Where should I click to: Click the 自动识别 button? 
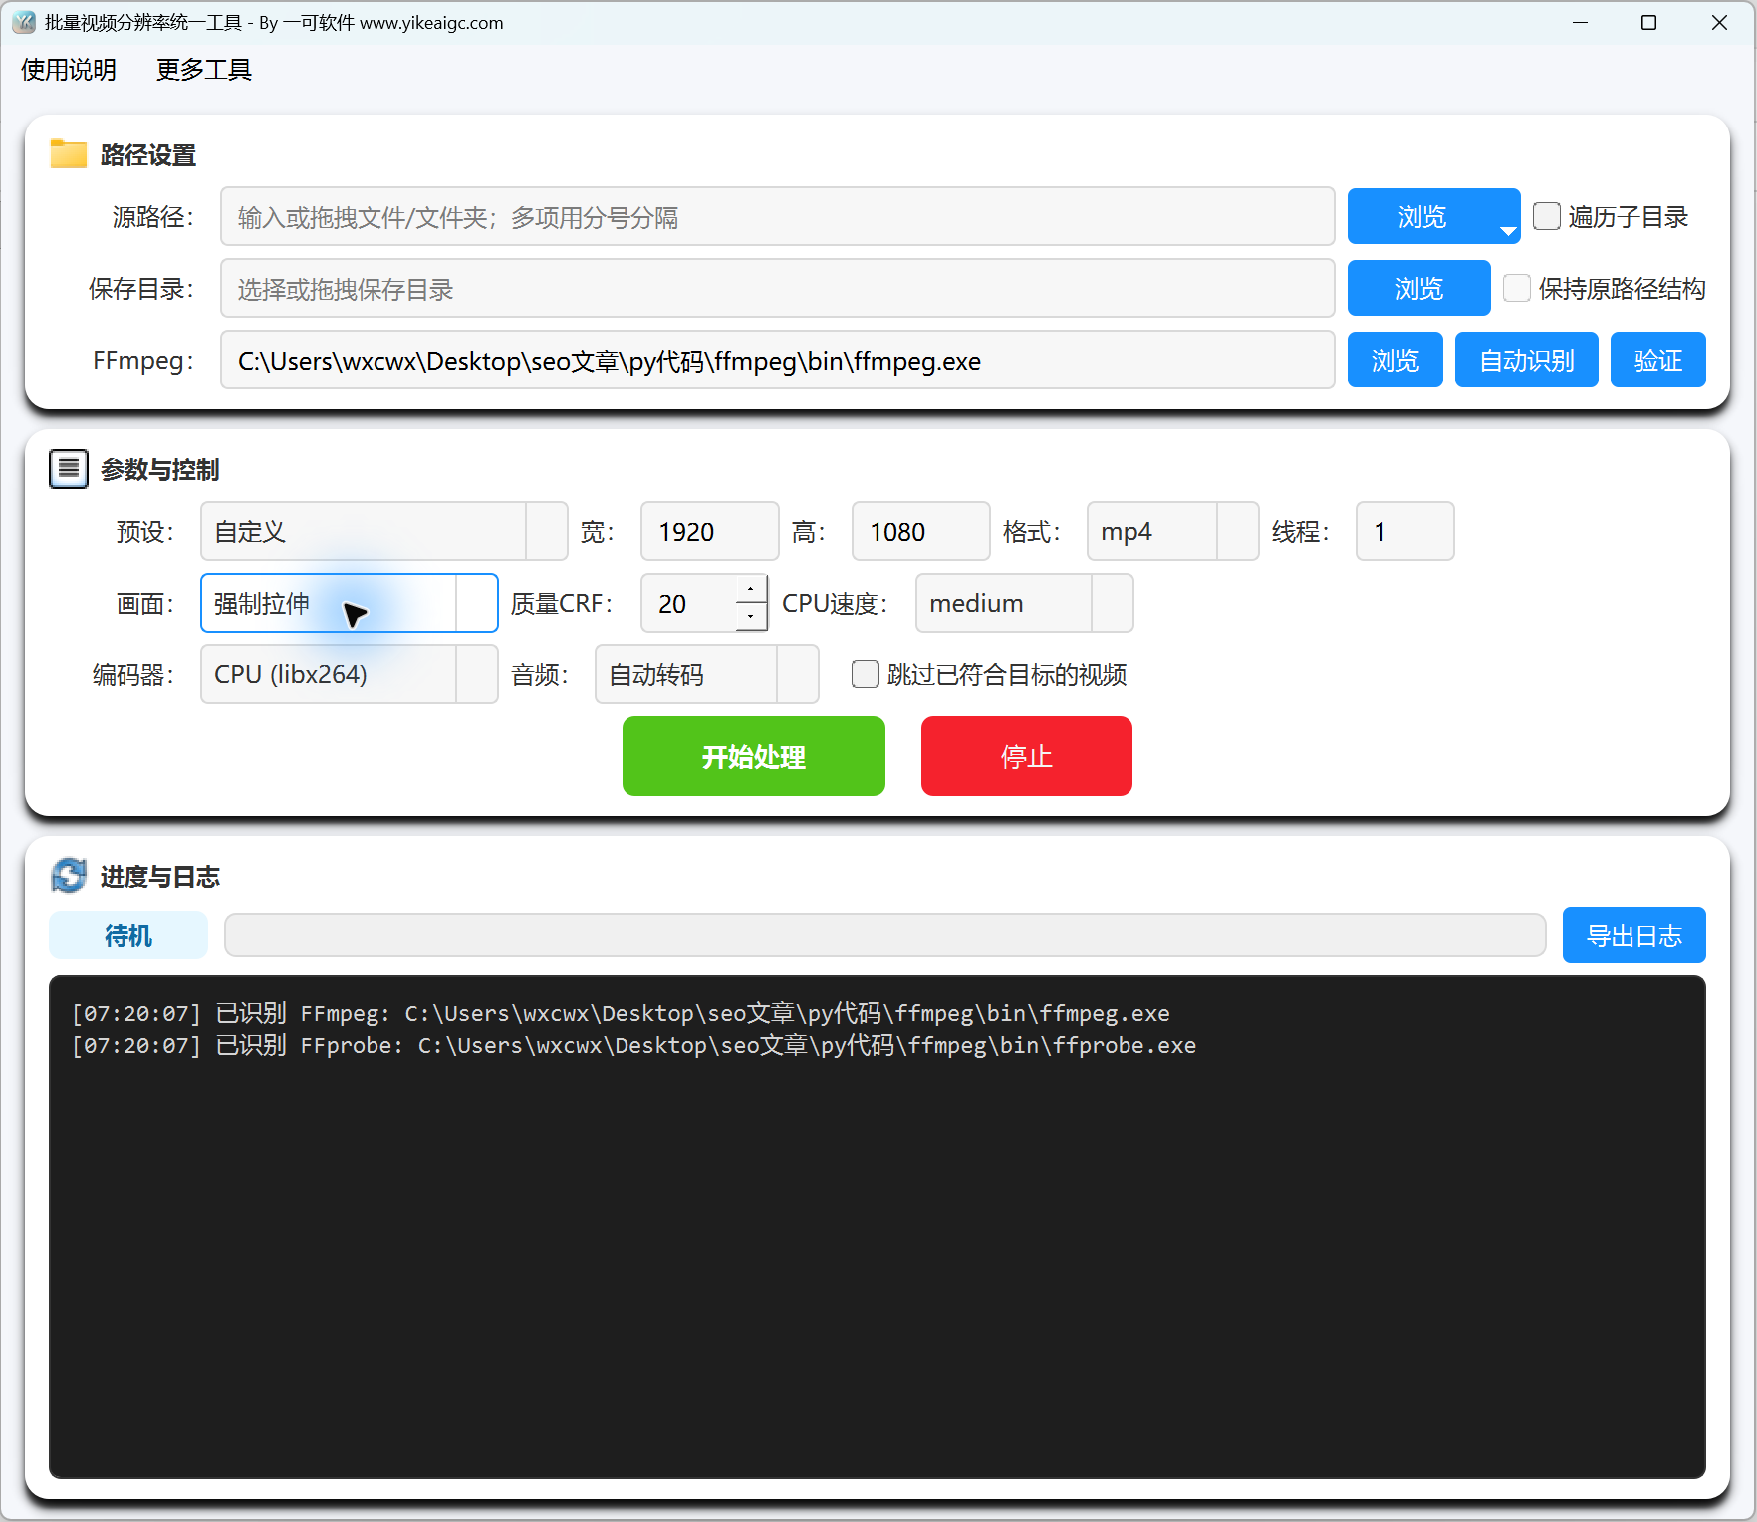click(1527, 360)
